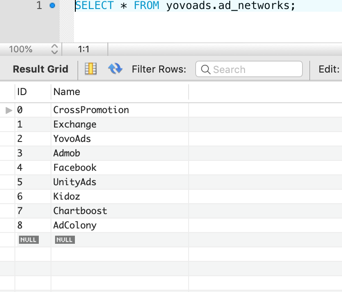
Task: Select the UnityAds name cell
Action: (75, 182)
